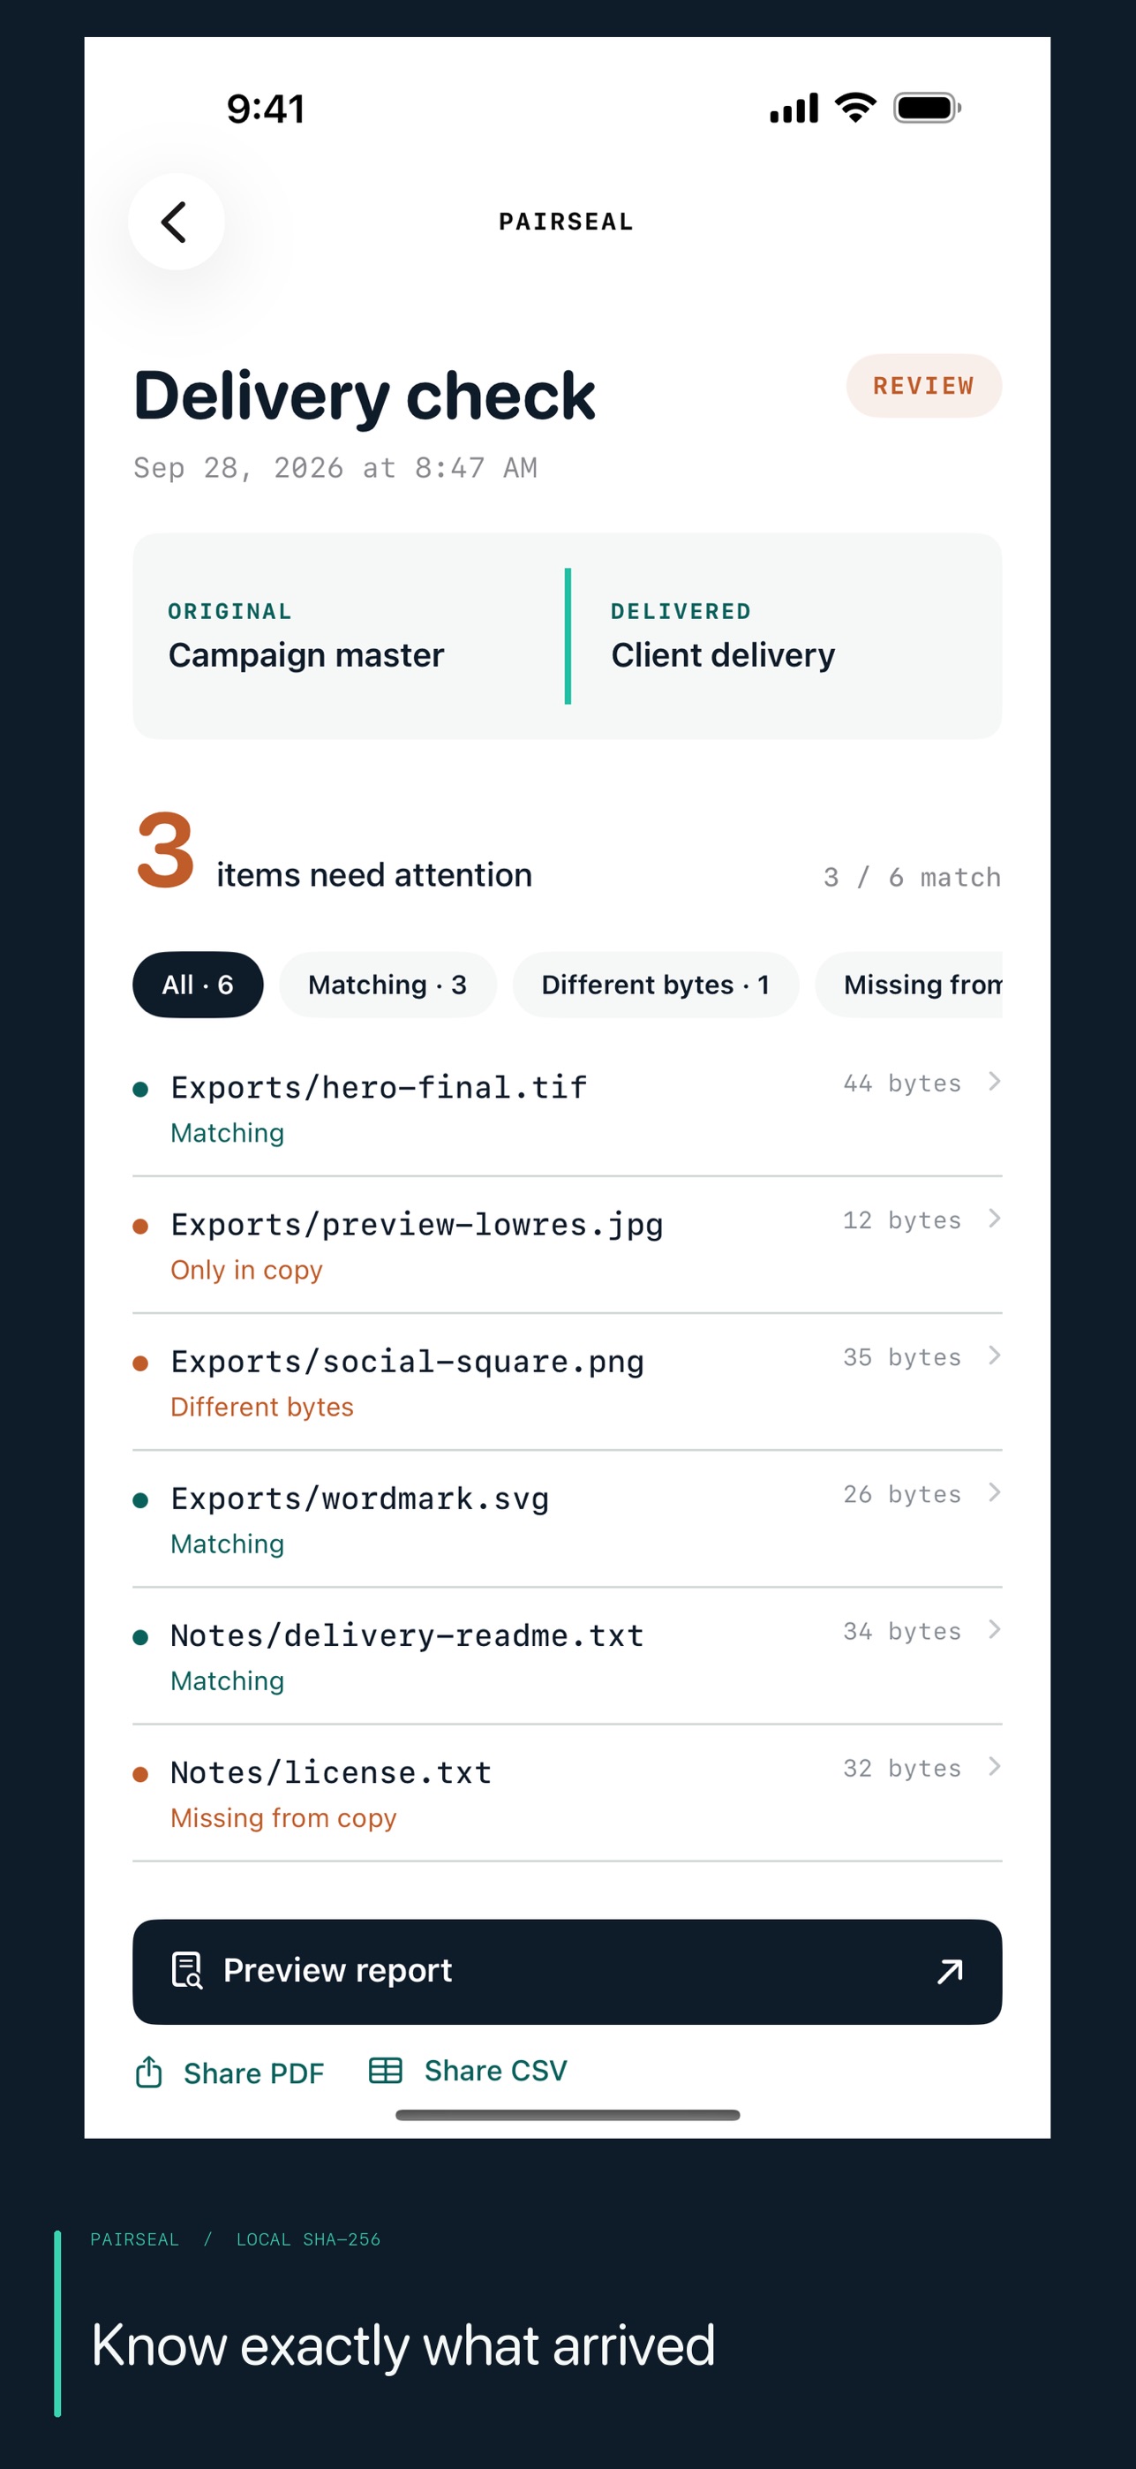The width and height of the screenshot is (1136, 2469).
Task: Tap the status dot beside hero-final.tif
Action: pyautogui.click(x=139, y=1089)
